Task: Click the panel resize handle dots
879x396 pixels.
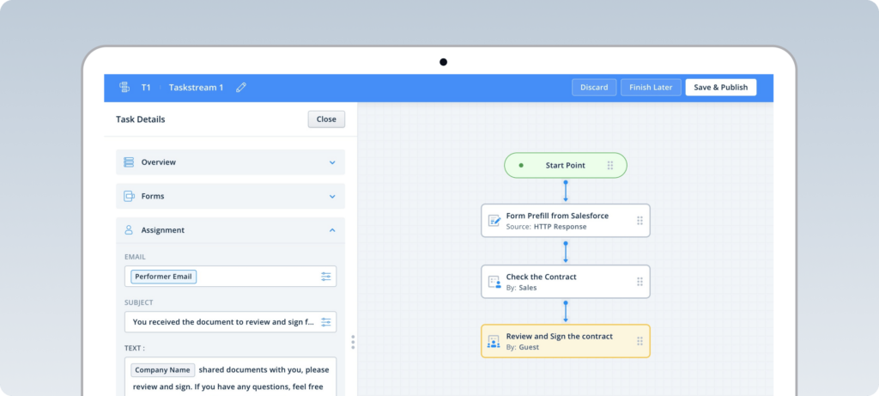Action: (353, 342)
